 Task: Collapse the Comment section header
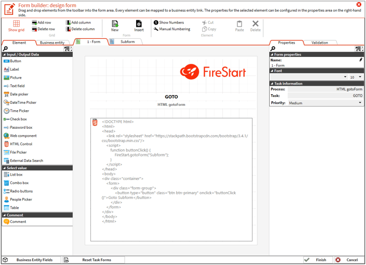point(37,215)
